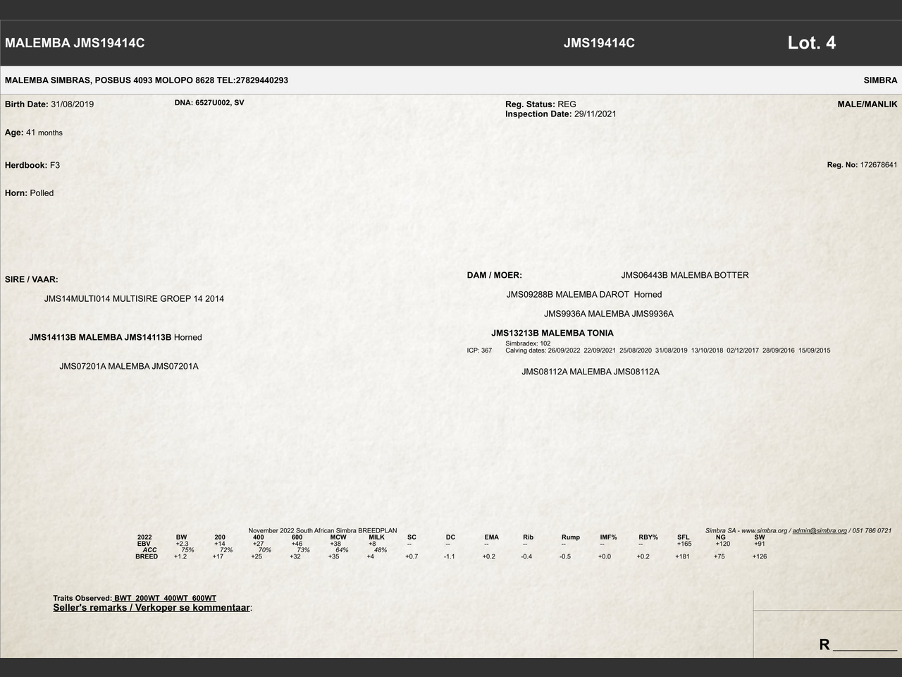Select BREED value -1.1 under DC
The image size is (902, 677).
click(450, 556)
